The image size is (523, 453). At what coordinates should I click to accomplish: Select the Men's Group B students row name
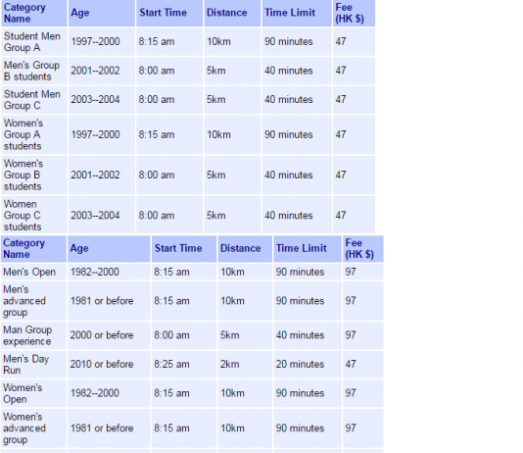(x=34, y=71)
